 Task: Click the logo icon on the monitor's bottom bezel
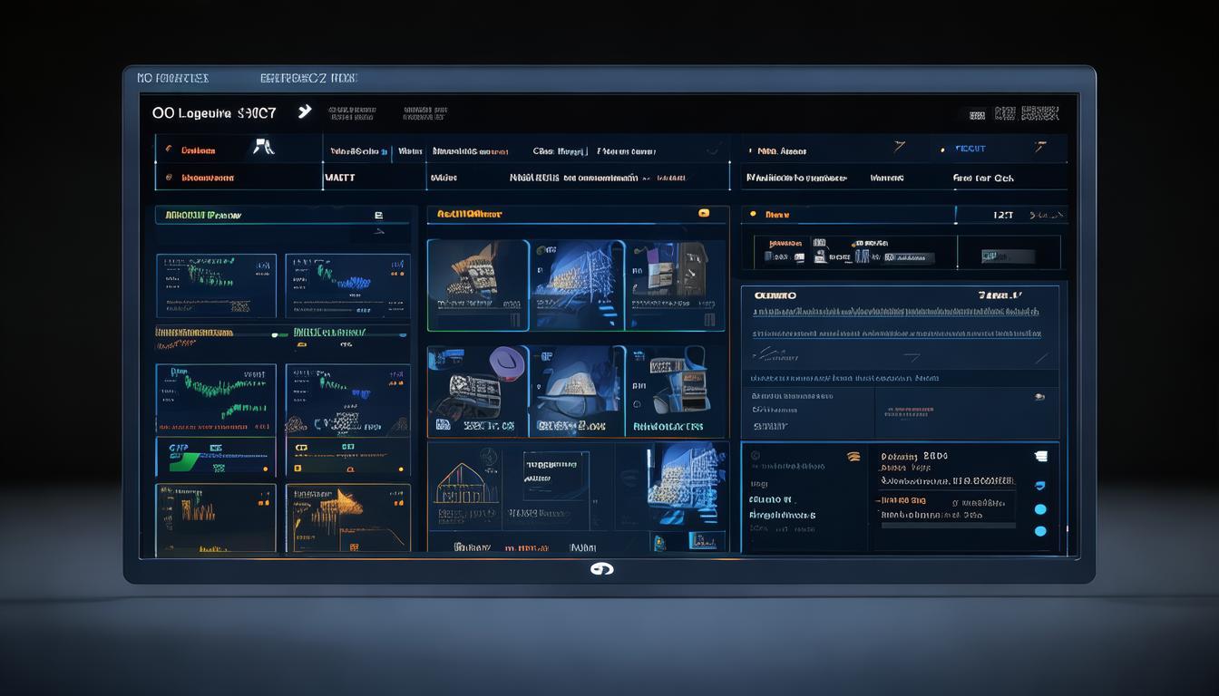(601, 568)
